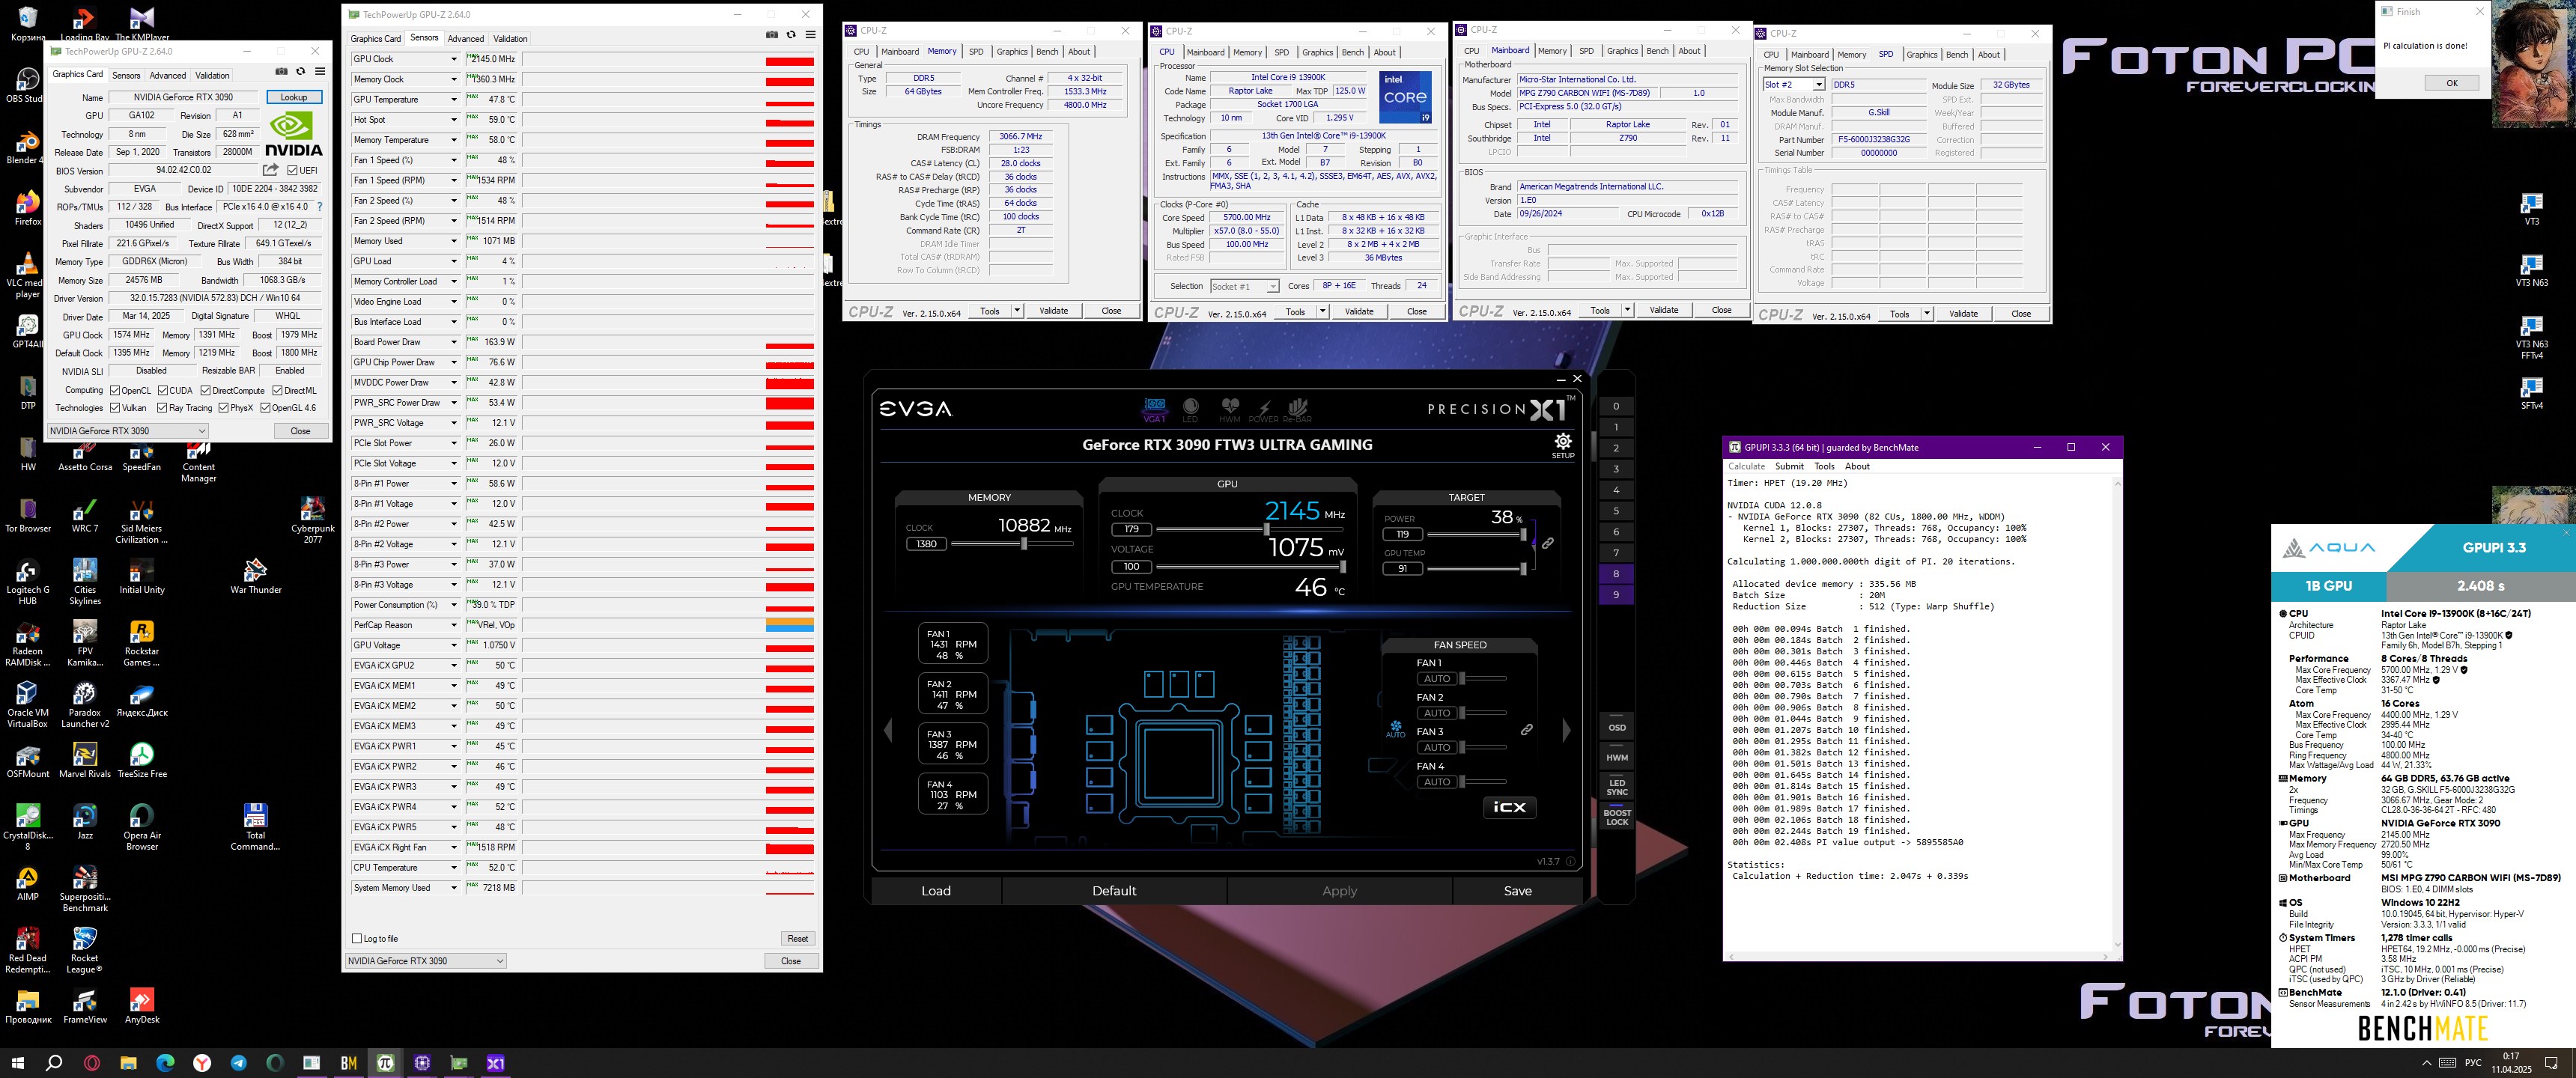
Task: Toggle the UEFI checkbox in GPU-Z
Action: [292, 171]
